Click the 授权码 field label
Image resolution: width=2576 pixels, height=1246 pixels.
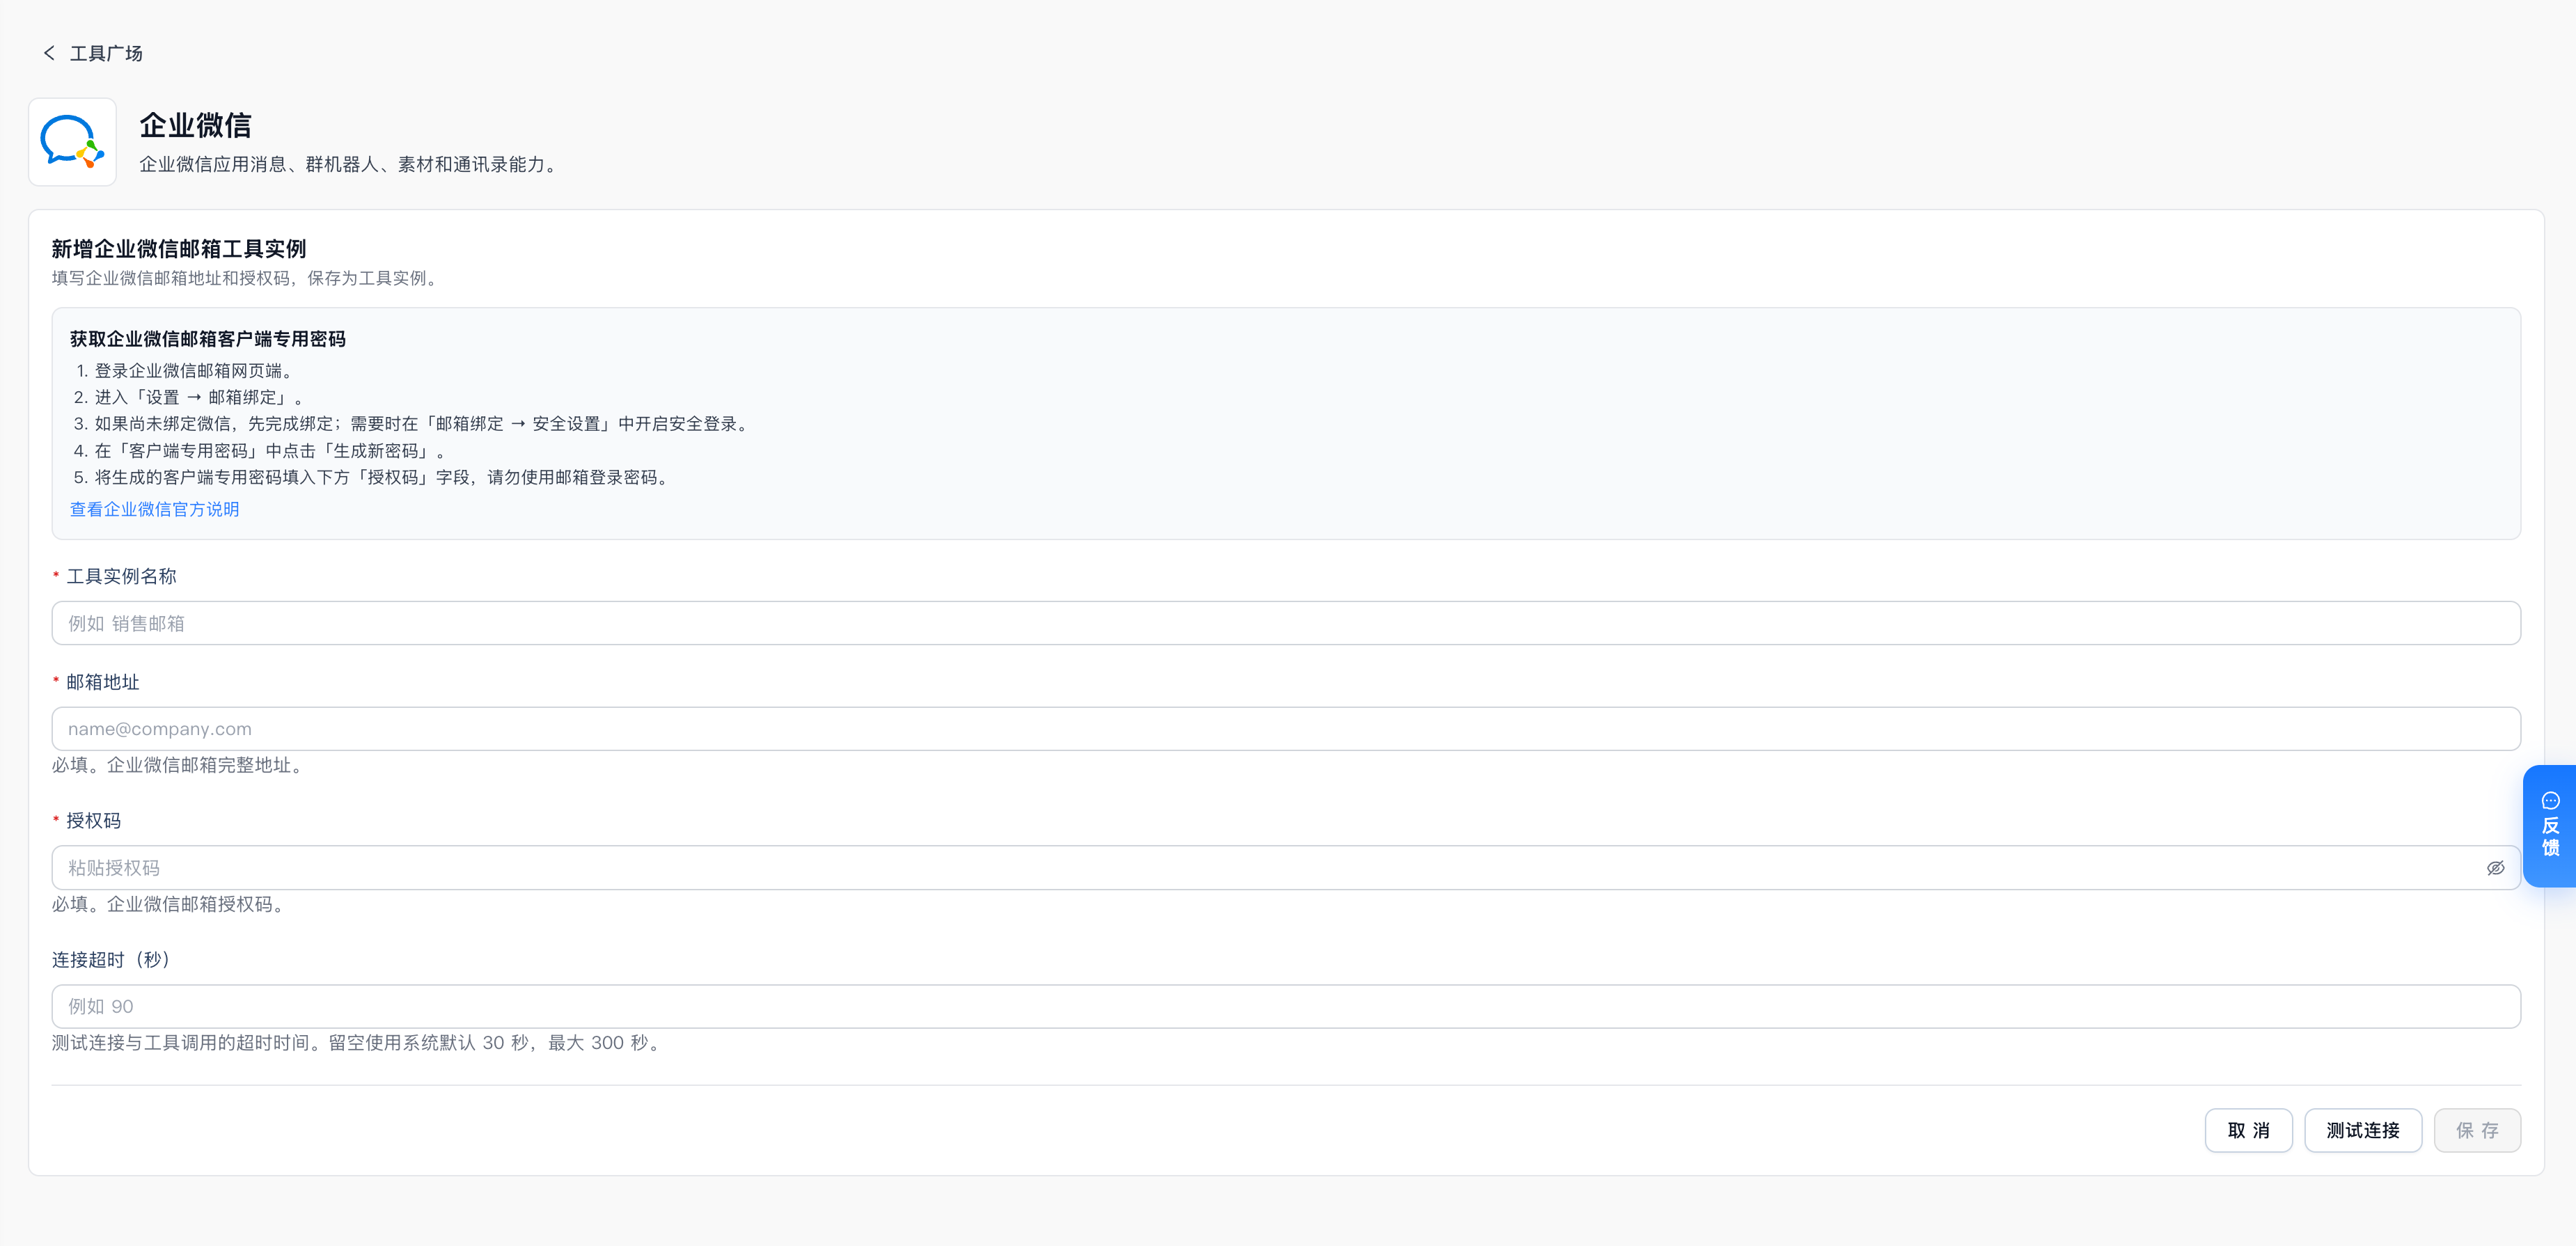click(x=94, y=821)
